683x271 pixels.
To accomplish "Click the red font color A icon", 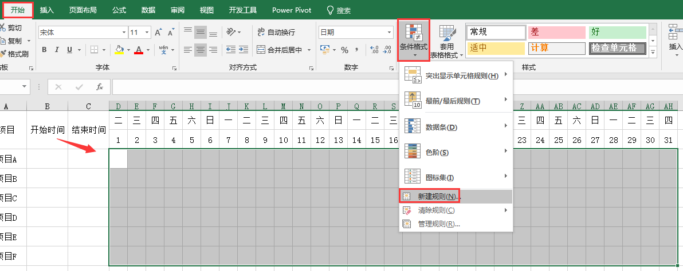I will coord(139,50).
